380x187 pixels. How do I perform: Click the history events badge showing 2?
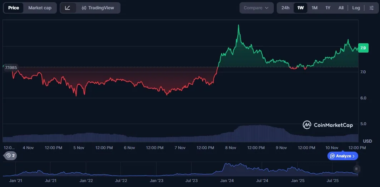coord(11,156)
